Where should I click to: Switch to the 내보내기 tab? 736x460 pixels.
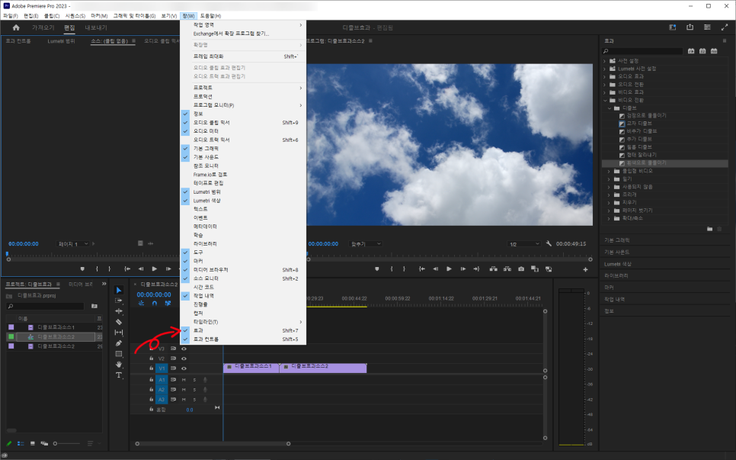pyautogui.click(x=96, y=27)
